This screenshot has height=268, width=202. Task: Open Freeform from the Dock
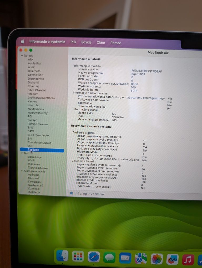172,260
